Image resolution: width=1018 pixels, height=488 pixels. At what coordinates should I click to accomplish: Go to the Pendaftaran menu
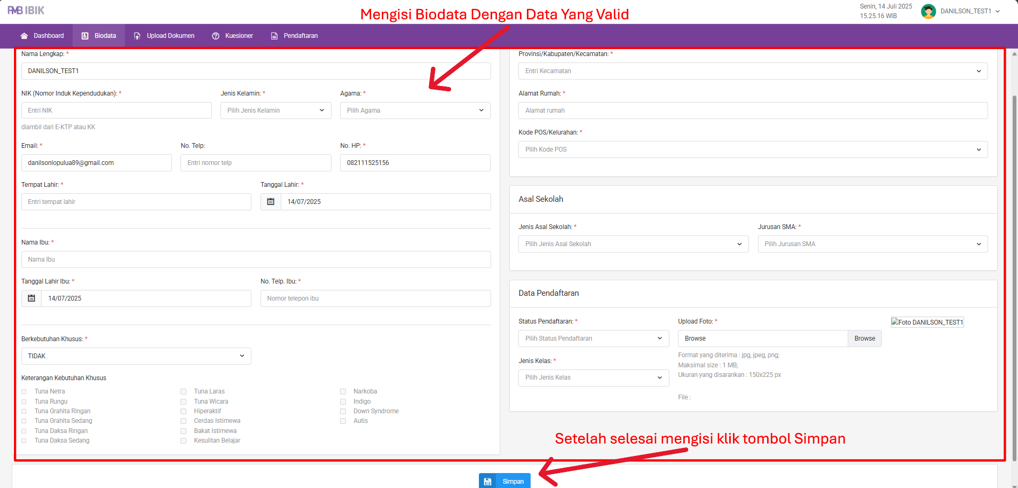click(x=301, y=36)
